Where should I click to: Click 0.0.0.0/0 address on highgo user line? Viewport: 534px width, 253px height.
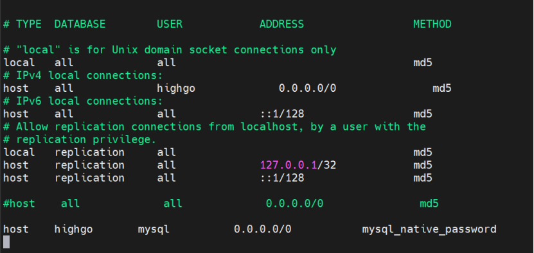(307, 89)
